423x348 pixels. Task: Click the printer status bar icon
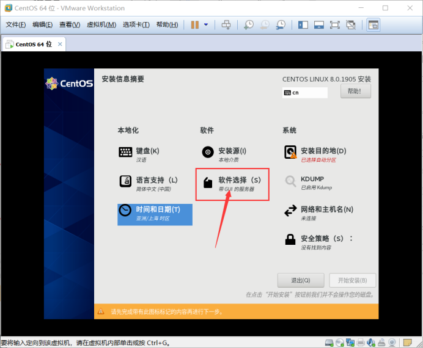(x=361, y=343)
